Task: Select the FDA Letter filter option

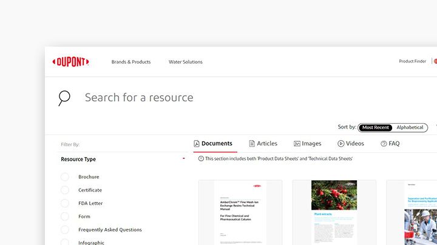Action: [x=65, y=203]
